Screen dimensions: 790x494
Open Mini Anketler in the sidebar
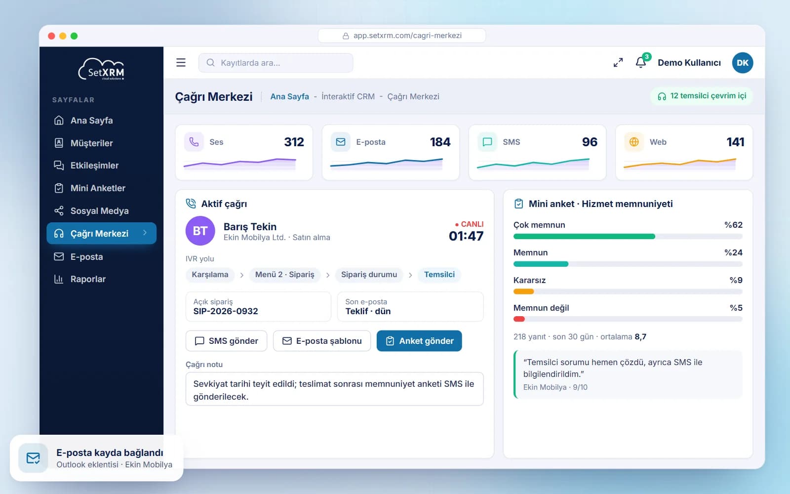coord(101,188)
